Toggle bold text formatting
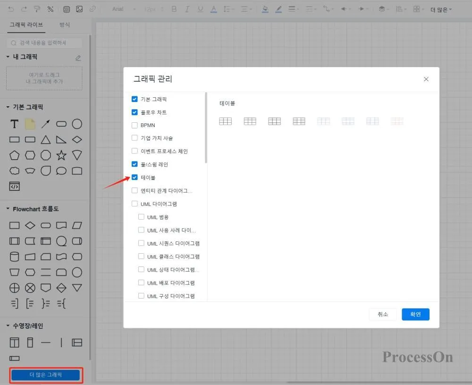472x385 pixels. pyautogui.click(x=174, y=9)
